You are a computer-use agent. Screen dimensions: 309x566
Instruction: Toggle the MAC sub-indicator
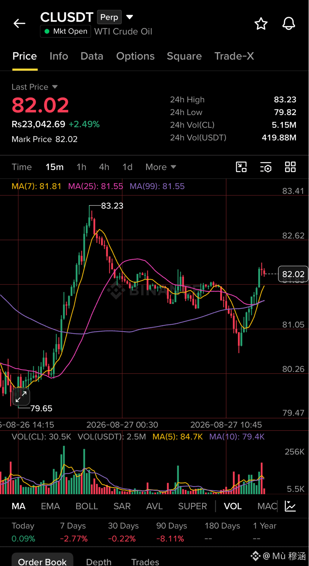[x=267, y=506]
